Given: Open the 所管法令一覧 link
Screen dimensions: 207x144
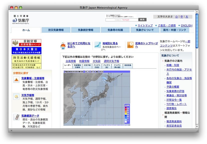Looking at the screenshot, I should pyautogui.click(x=174, y=100).
